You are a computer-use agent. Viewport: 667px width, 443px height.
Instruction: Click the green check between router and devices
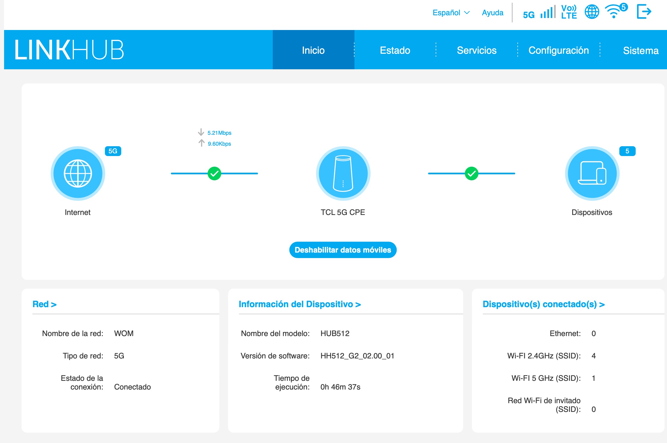coord(471,173)
